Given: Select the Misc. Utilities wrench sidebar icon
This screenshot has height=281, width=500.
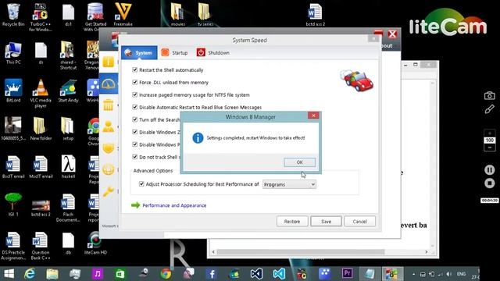Looking at the screenshot, I should point(109,191).
